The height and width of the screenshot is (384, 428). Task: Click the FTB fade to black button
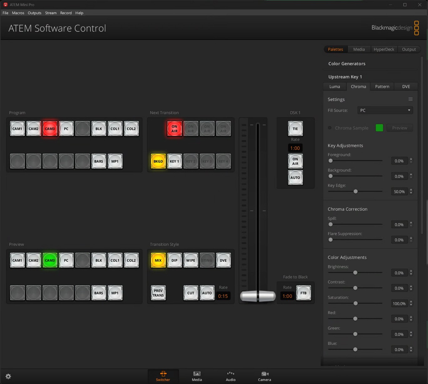click(x=303, y=293)
